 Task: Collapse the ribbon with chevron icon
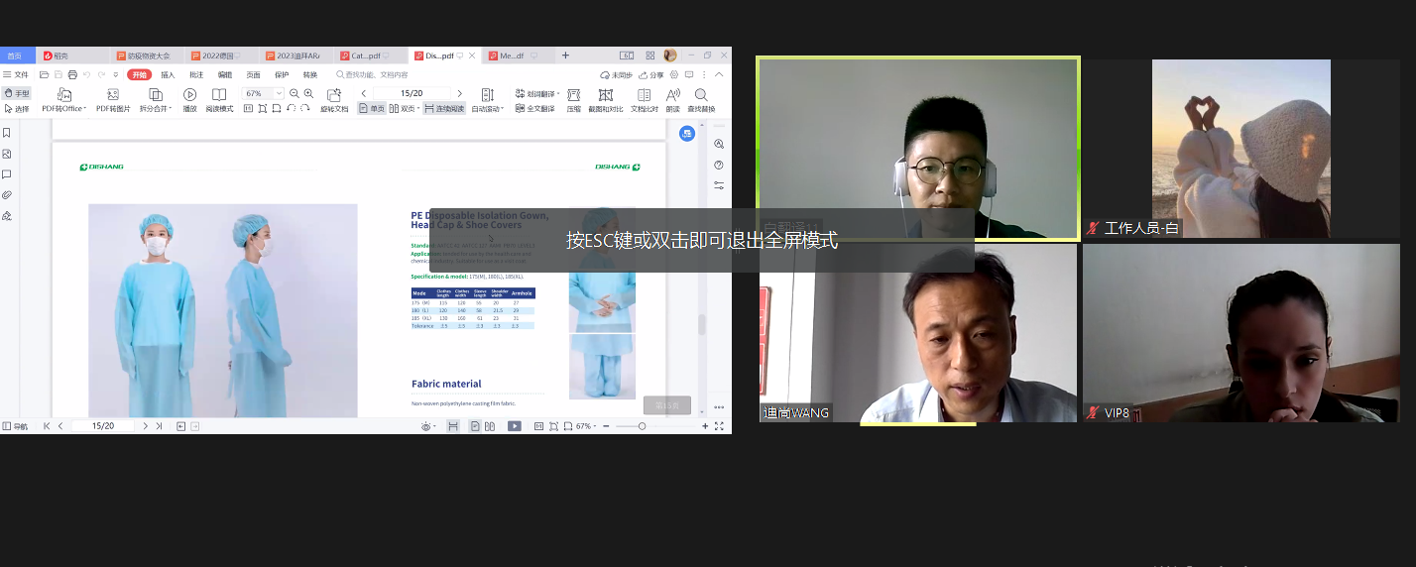click(x=720, y=74)
